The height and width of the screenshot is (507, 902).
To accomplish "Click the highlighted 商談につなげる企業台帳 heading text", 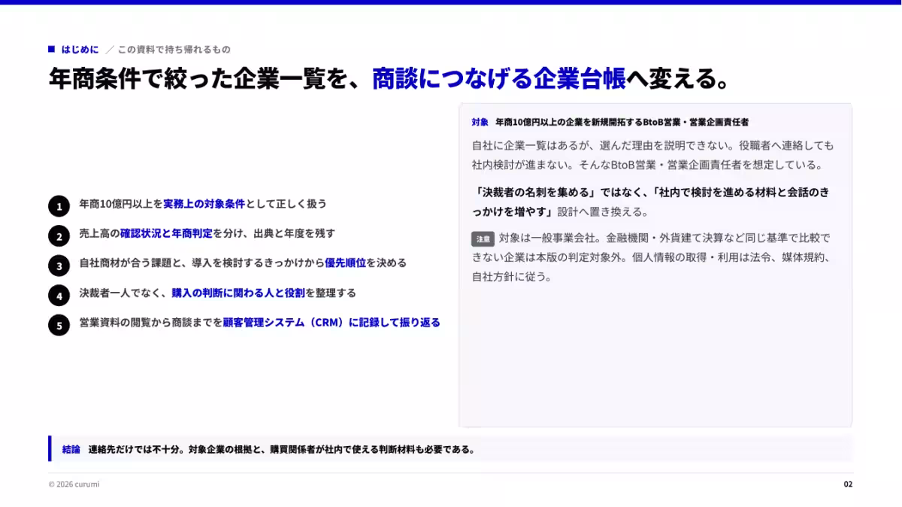I will [498, 78].
